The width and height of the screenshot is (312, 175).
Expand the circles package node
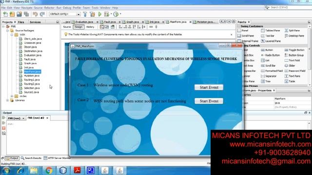coord(12,96)
